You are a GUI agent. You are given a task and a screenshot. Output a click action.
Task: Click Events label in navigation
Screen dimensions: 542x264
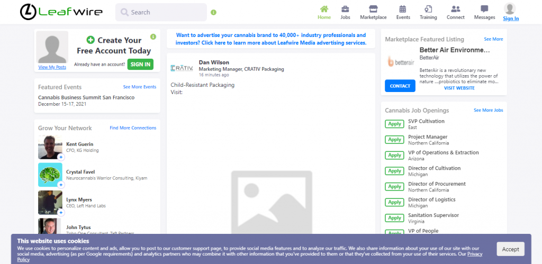(x=403, y=17)
